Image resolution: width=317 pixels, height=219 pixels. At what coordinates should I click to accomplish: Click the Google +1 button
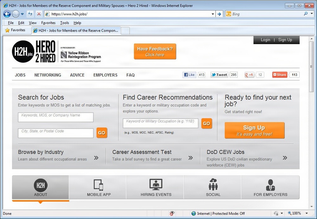tap(249, 75)
